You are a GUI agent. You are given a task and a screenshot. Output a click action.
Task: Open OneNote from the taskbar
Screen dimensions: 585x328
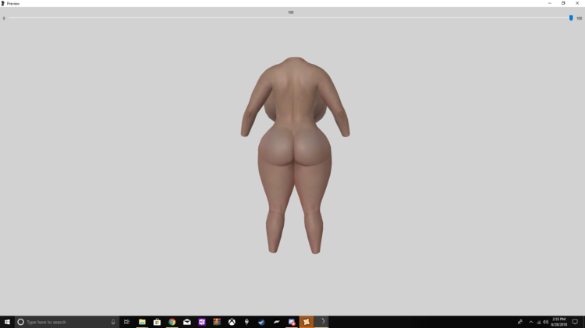(x=202, y=322)
